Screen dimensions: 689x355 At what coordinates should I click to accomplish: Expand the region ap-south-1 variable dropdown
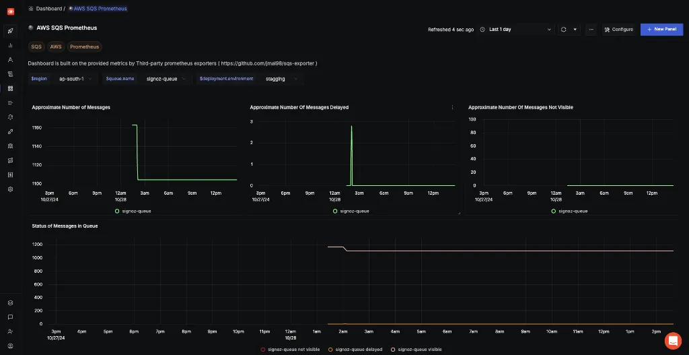[x=75, y=79]
